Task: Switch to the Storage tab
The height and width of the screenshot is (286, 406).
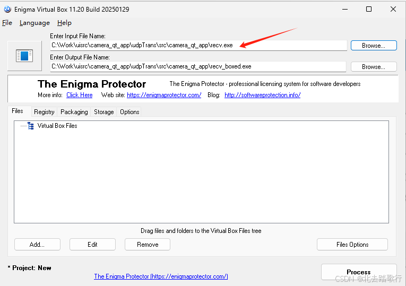Action: click(104, 112)
